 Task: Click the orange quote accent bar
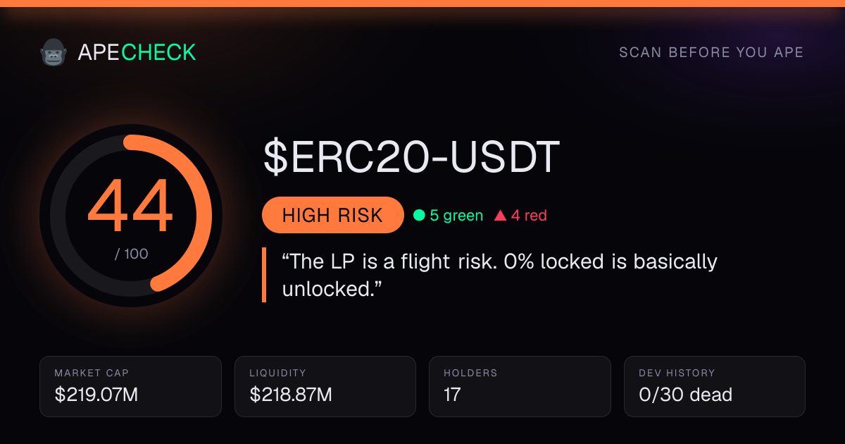coord(264,275)
